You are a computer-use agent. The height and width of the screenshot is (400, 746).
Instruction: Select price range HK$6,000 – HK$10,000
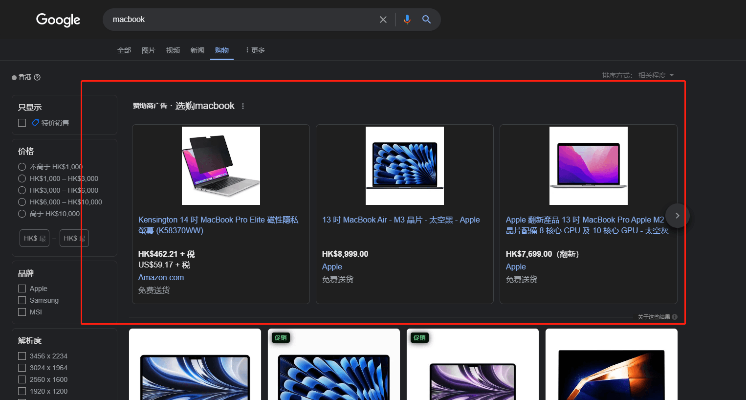point(22,202)
